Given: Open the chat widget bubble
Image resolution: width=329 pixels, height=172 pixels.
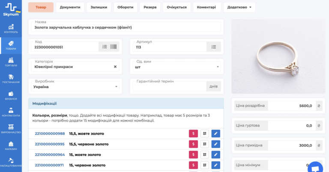Looking at the screenshot, I should point(315,167).
